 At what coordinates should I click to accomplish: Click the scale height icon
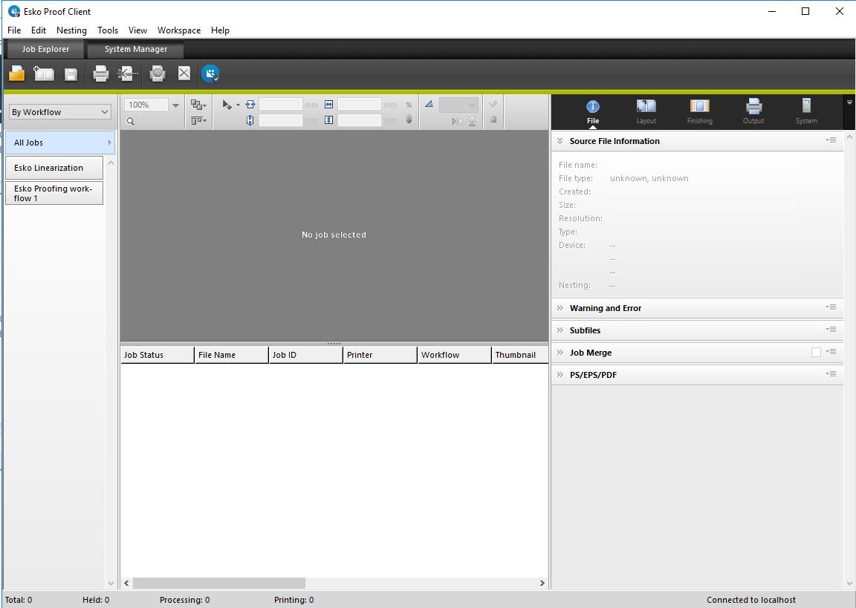[x=328, y=120]
